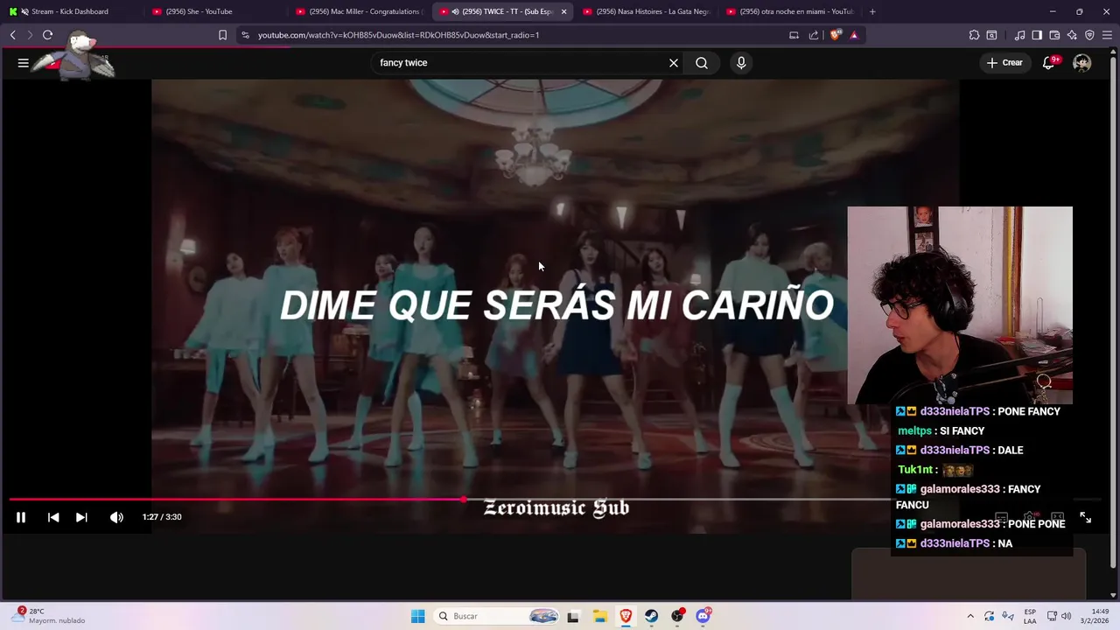Close the TWICE - TT tab
1120x630 pixels.
pyautogui.click(x=563, y=11)
